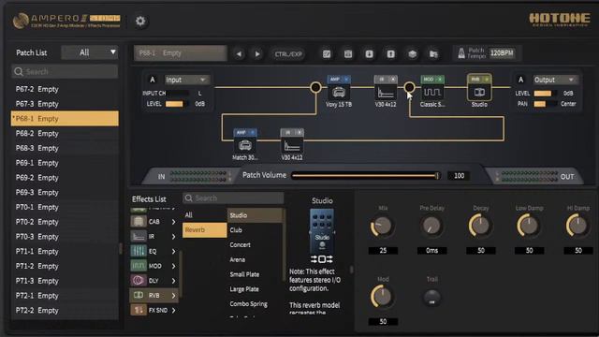This screenshot has height=337, width=599.
Task: Click the 120BPM tempo value
Action: (x=502, y=53)
